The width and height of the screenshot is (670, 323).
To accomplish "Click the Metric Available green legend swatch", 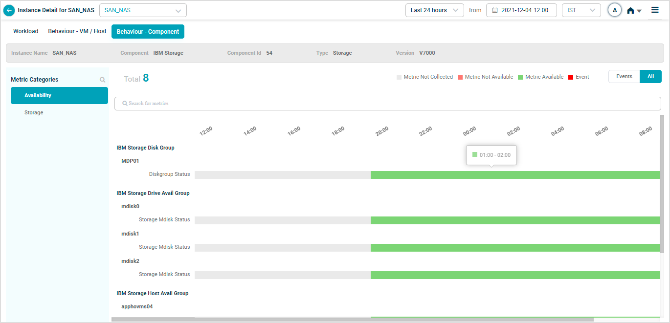I will (x=520, y=77).
